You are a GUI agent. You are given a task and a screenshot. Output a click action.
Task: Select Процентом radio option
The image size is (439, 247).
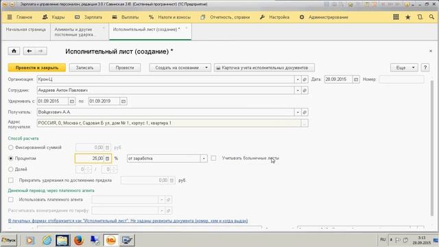(11, 158)
